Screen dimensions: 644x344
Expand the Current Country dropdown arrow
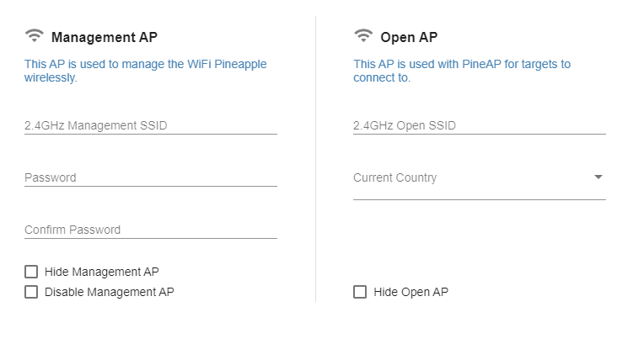[x=598, y=177]
